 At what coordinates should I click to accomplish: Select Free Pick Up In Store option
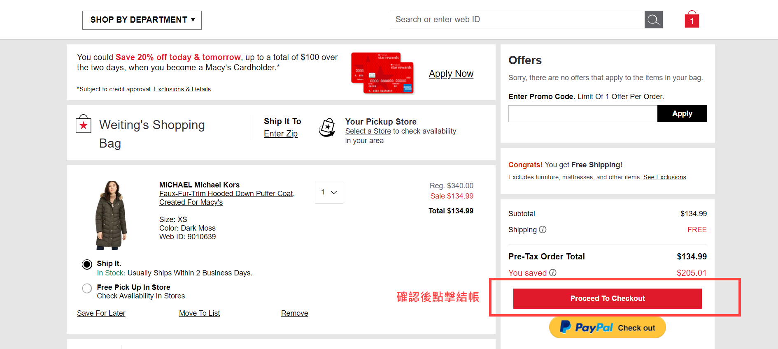[87, 288]
